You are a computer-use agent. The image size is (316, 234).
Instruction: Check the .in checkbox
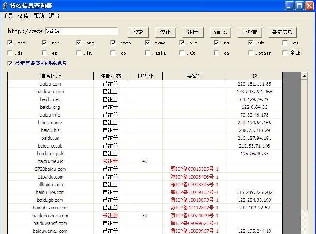(79, 53)
